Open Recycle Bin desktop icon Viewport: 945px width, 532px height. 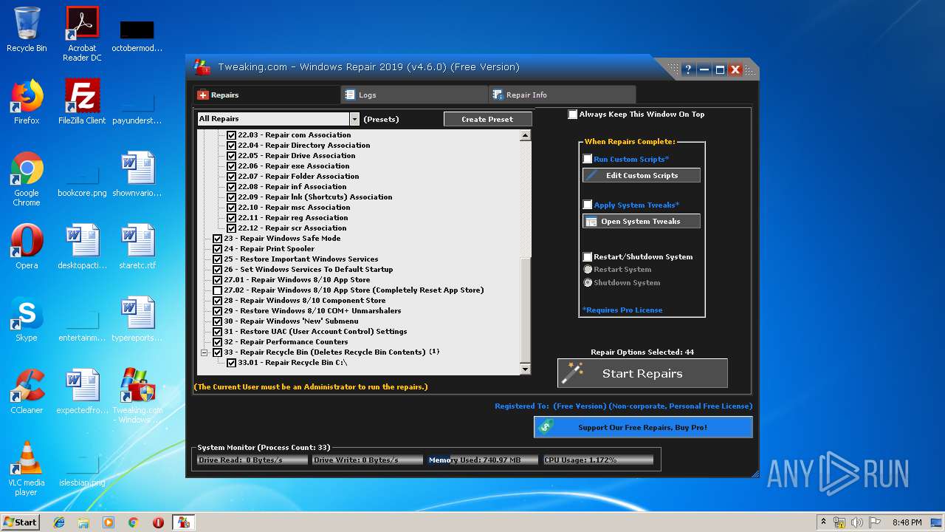[x=27, y=30]
